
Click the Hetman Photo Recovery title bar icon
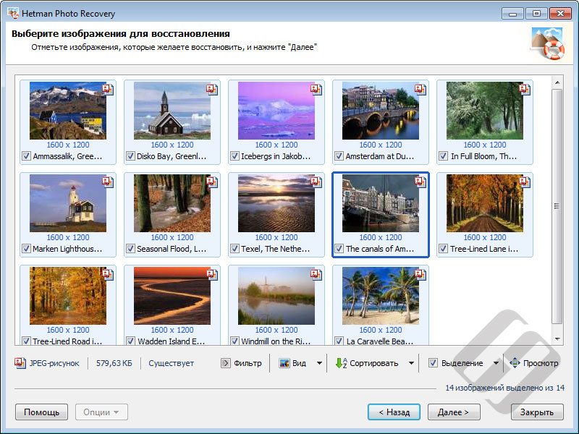[12, 13]
